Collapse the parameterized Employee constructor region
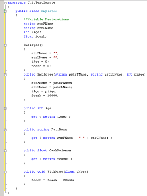The height and width of the screenshot is (196, 147). (6, 75)
